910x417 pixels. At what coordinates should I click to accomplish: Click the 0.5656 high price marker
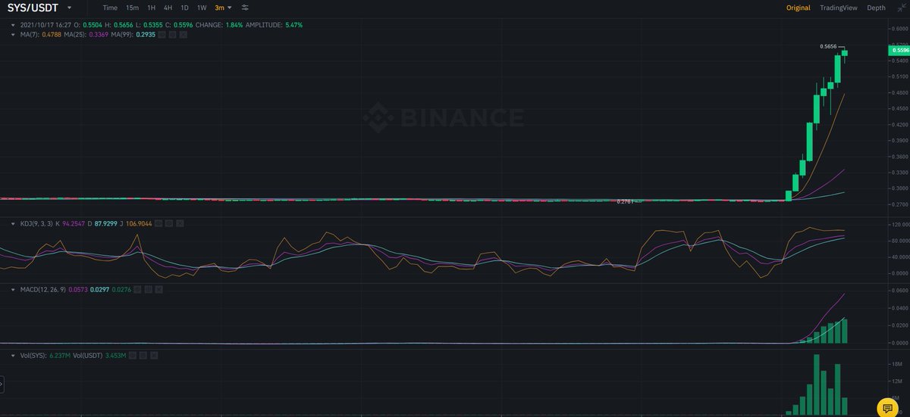pyautogui.click(x=830, y=46)
